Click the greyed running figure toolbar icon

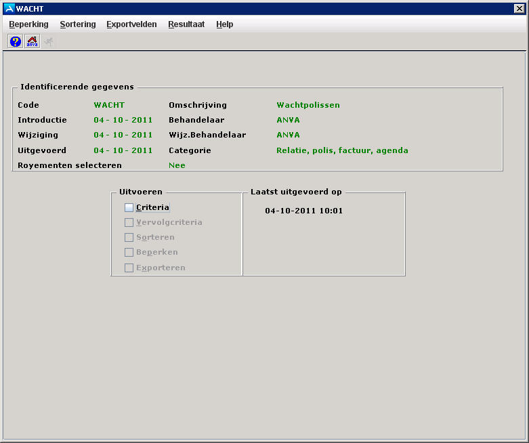(x=49, y=41)
